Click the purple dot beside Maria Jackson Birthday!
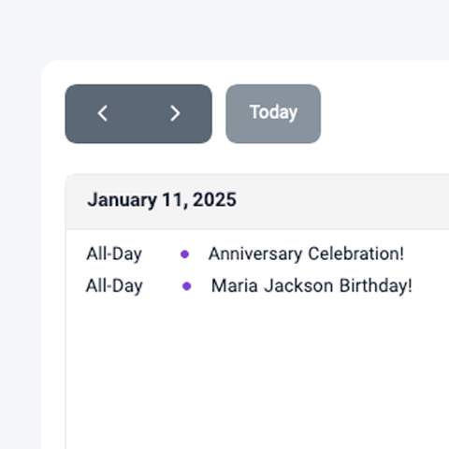 point(186,286)
